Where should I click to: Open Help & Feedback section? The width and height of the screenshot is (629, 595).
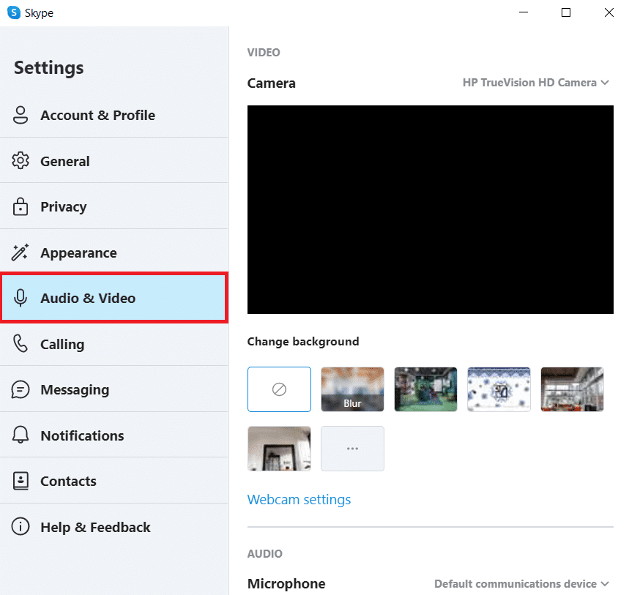[x=114, y=526]
